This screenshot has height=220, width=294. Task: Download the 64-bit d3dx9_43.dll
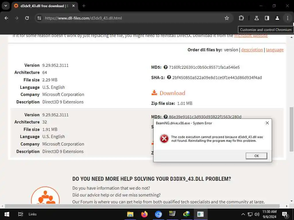(x=172, y=93)
